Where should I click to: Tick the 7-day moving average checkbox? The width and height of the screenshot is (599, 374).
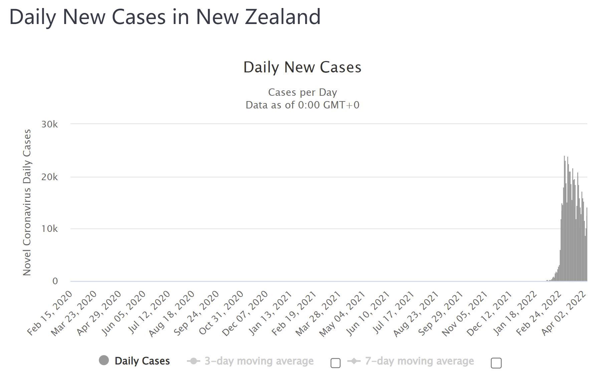point(496,363)
